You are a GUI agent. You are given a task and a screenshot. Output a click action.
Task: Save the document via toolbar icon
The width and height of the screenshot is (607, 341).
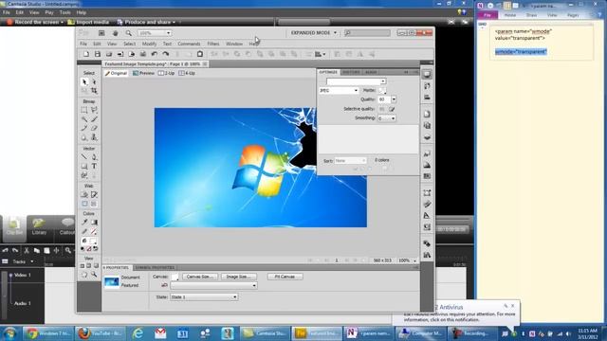[x=98, y=54]
